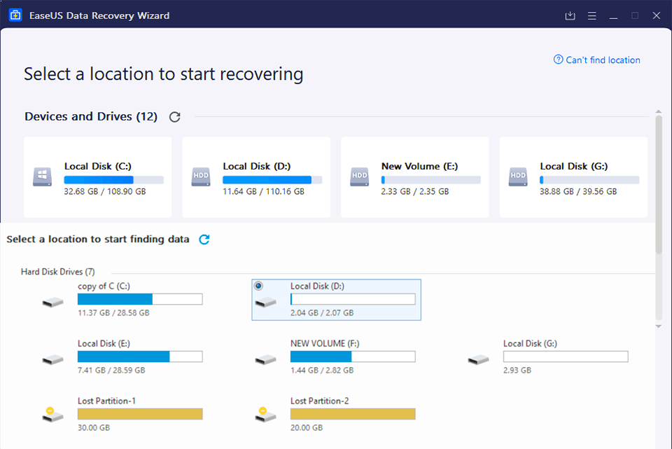Viewport: 672px width, 449px height.
Task: Click the yellow bar of Lost Partition-2
Action: (x=353, y=414)
